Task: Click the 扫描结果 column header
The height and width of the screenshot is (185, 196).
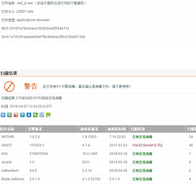Action: (x=157, y=129)
